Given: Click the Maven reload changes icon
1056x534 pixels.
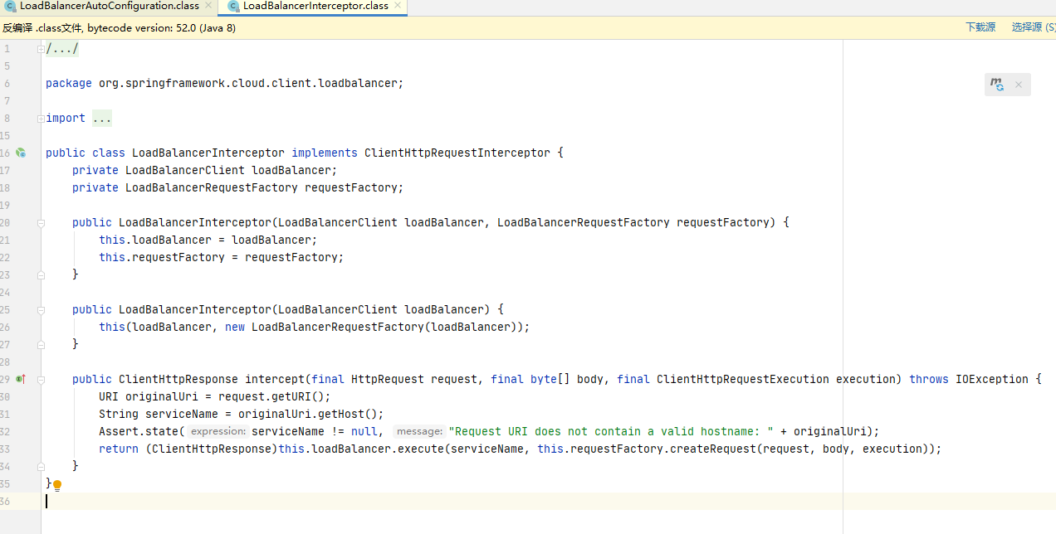Looking at the screenshot, I should tap(997, 85).
